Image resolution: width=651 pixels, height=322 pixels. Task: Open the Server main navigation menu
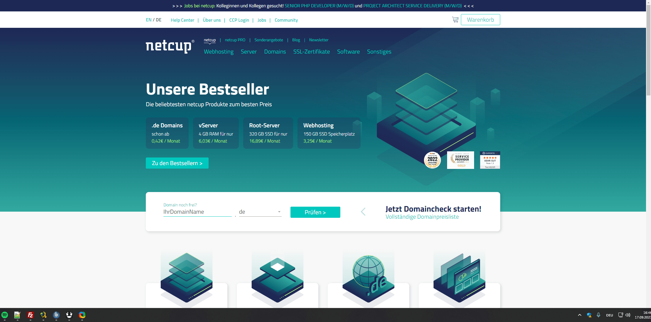click(x=249, y=52)
